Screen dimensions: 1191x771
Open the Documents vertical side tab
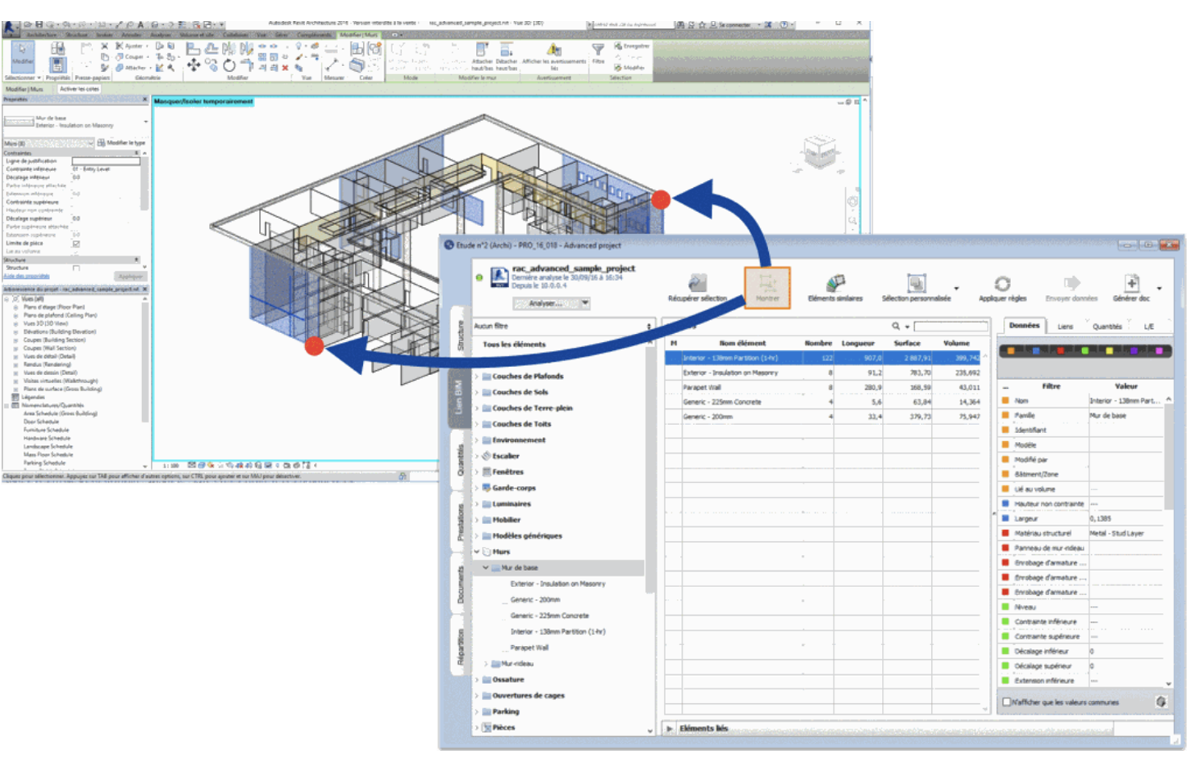point(461,584)
